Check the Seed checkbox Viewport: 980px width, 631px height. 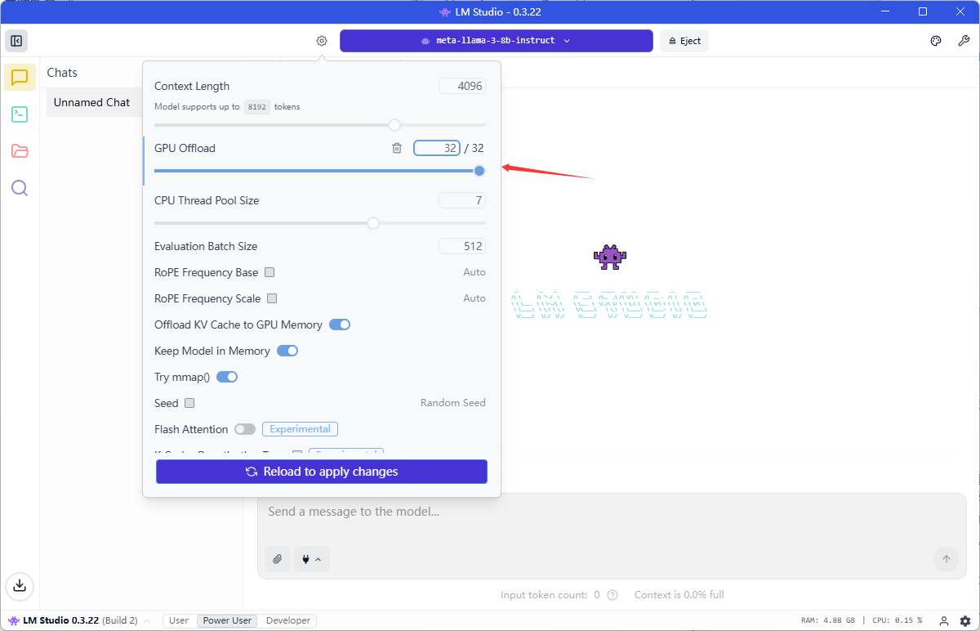point(189,403)
